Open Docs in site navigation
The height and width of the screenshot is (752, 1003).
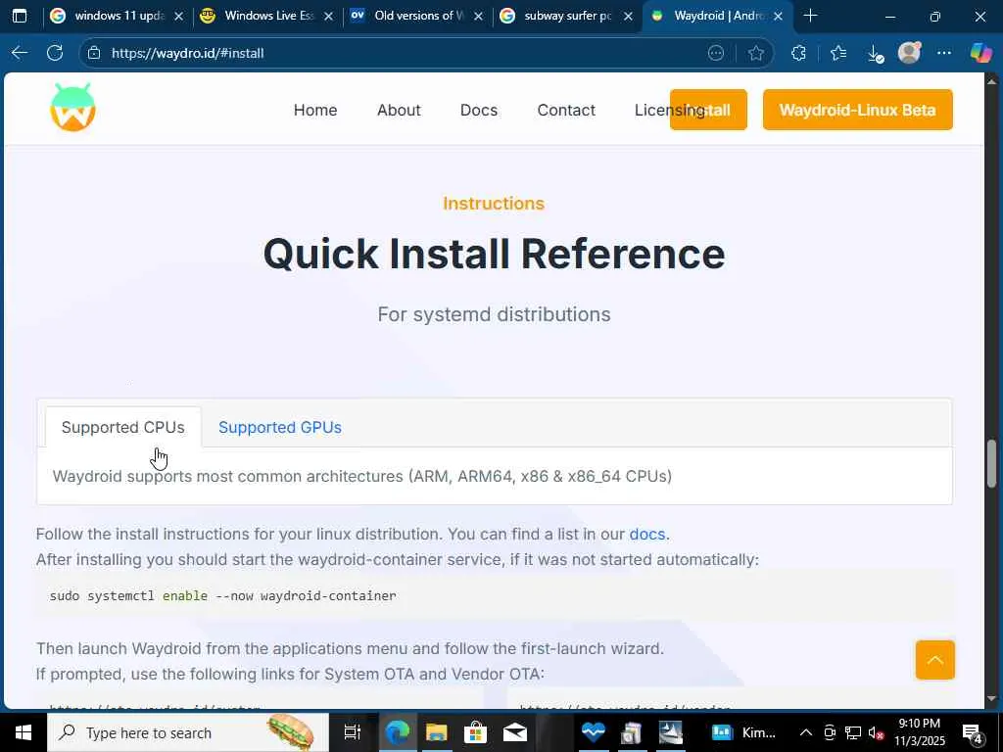point(478,110)
